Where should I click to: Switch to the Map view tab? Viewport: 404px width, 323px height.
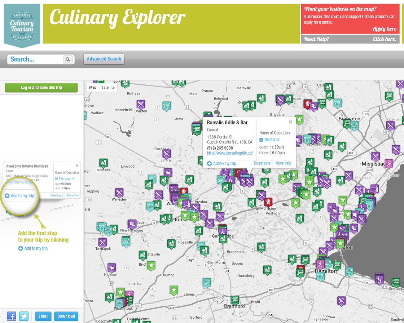pyautogui.click(x=93, y=88)
